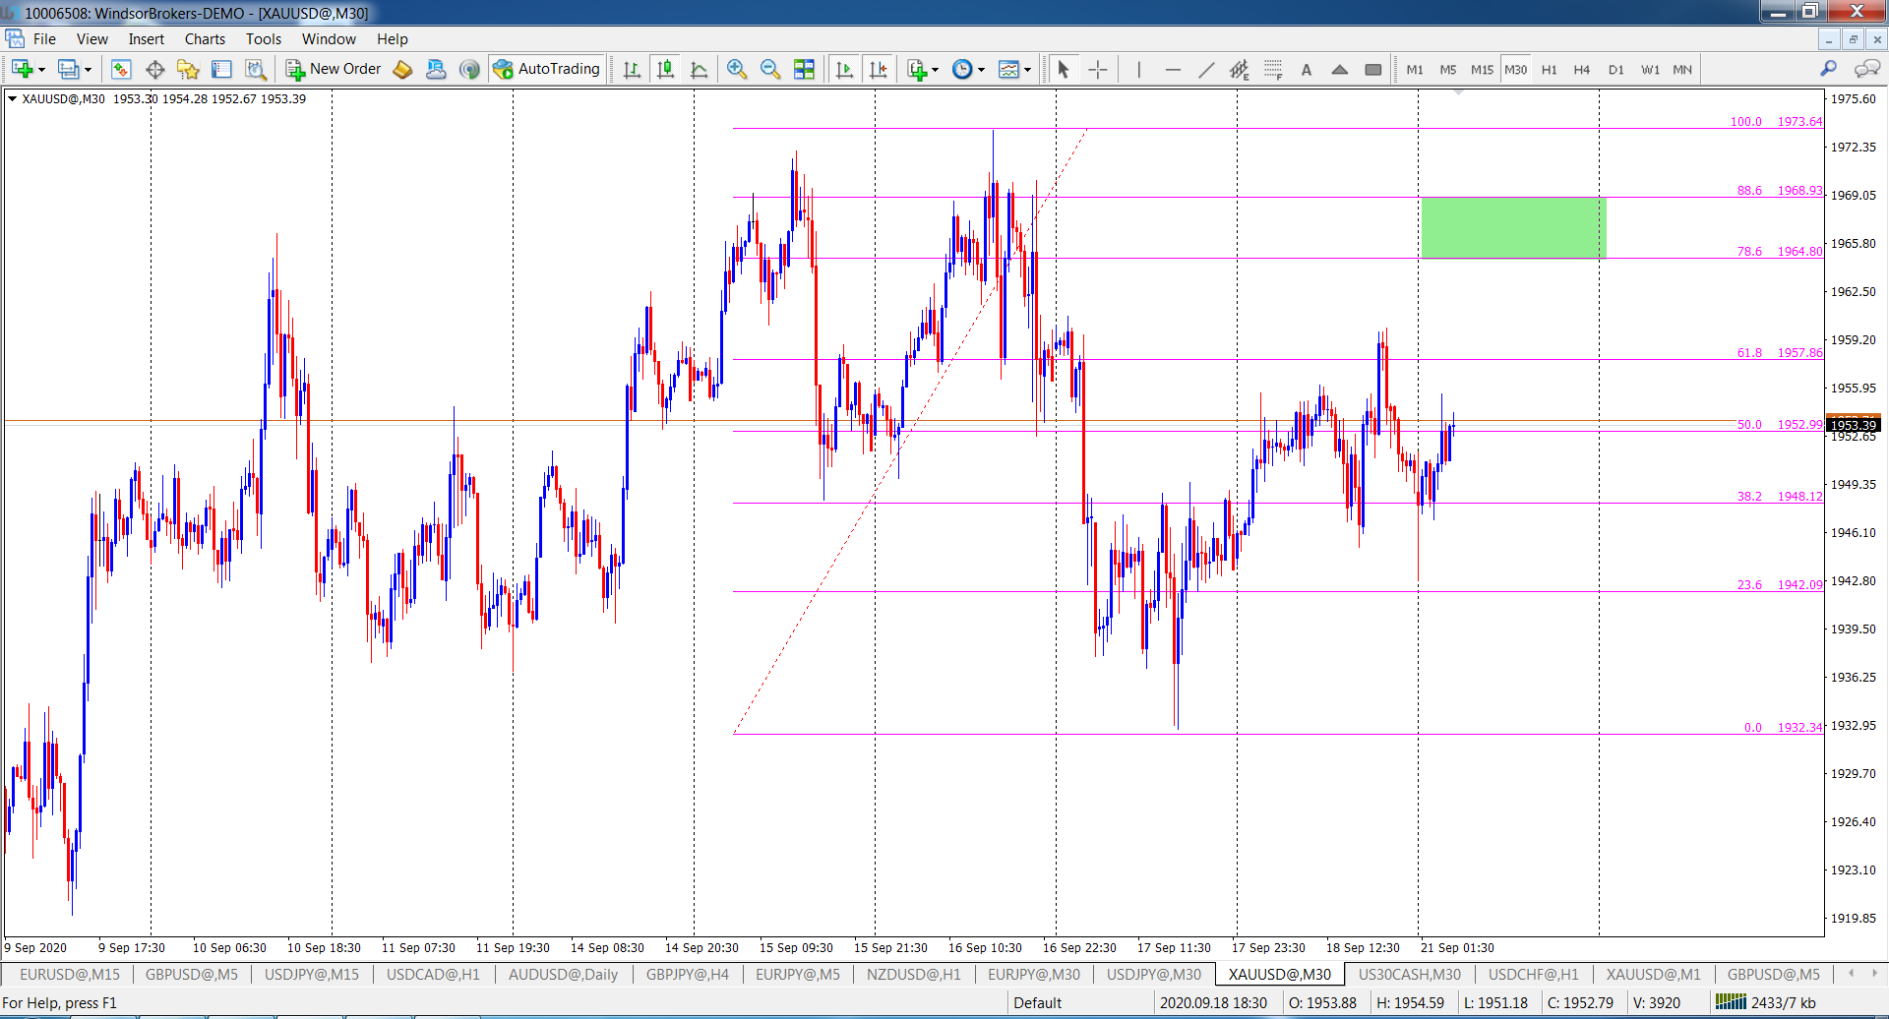The image size is (1889, 1019).
Task: Click the Periods clock icon
Action: click(x=962, y=69)
